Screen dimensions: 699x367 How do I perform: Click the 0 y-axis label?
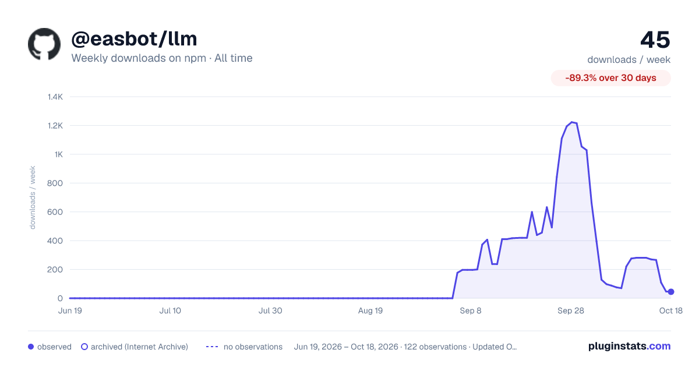(x=60, y=298)
